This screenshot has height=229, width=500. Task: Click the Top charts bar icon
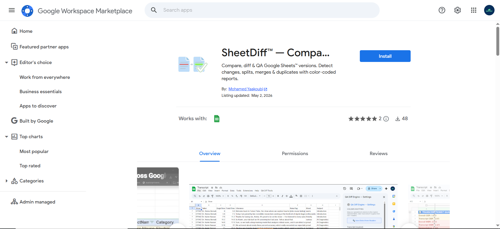pos(15,137)
